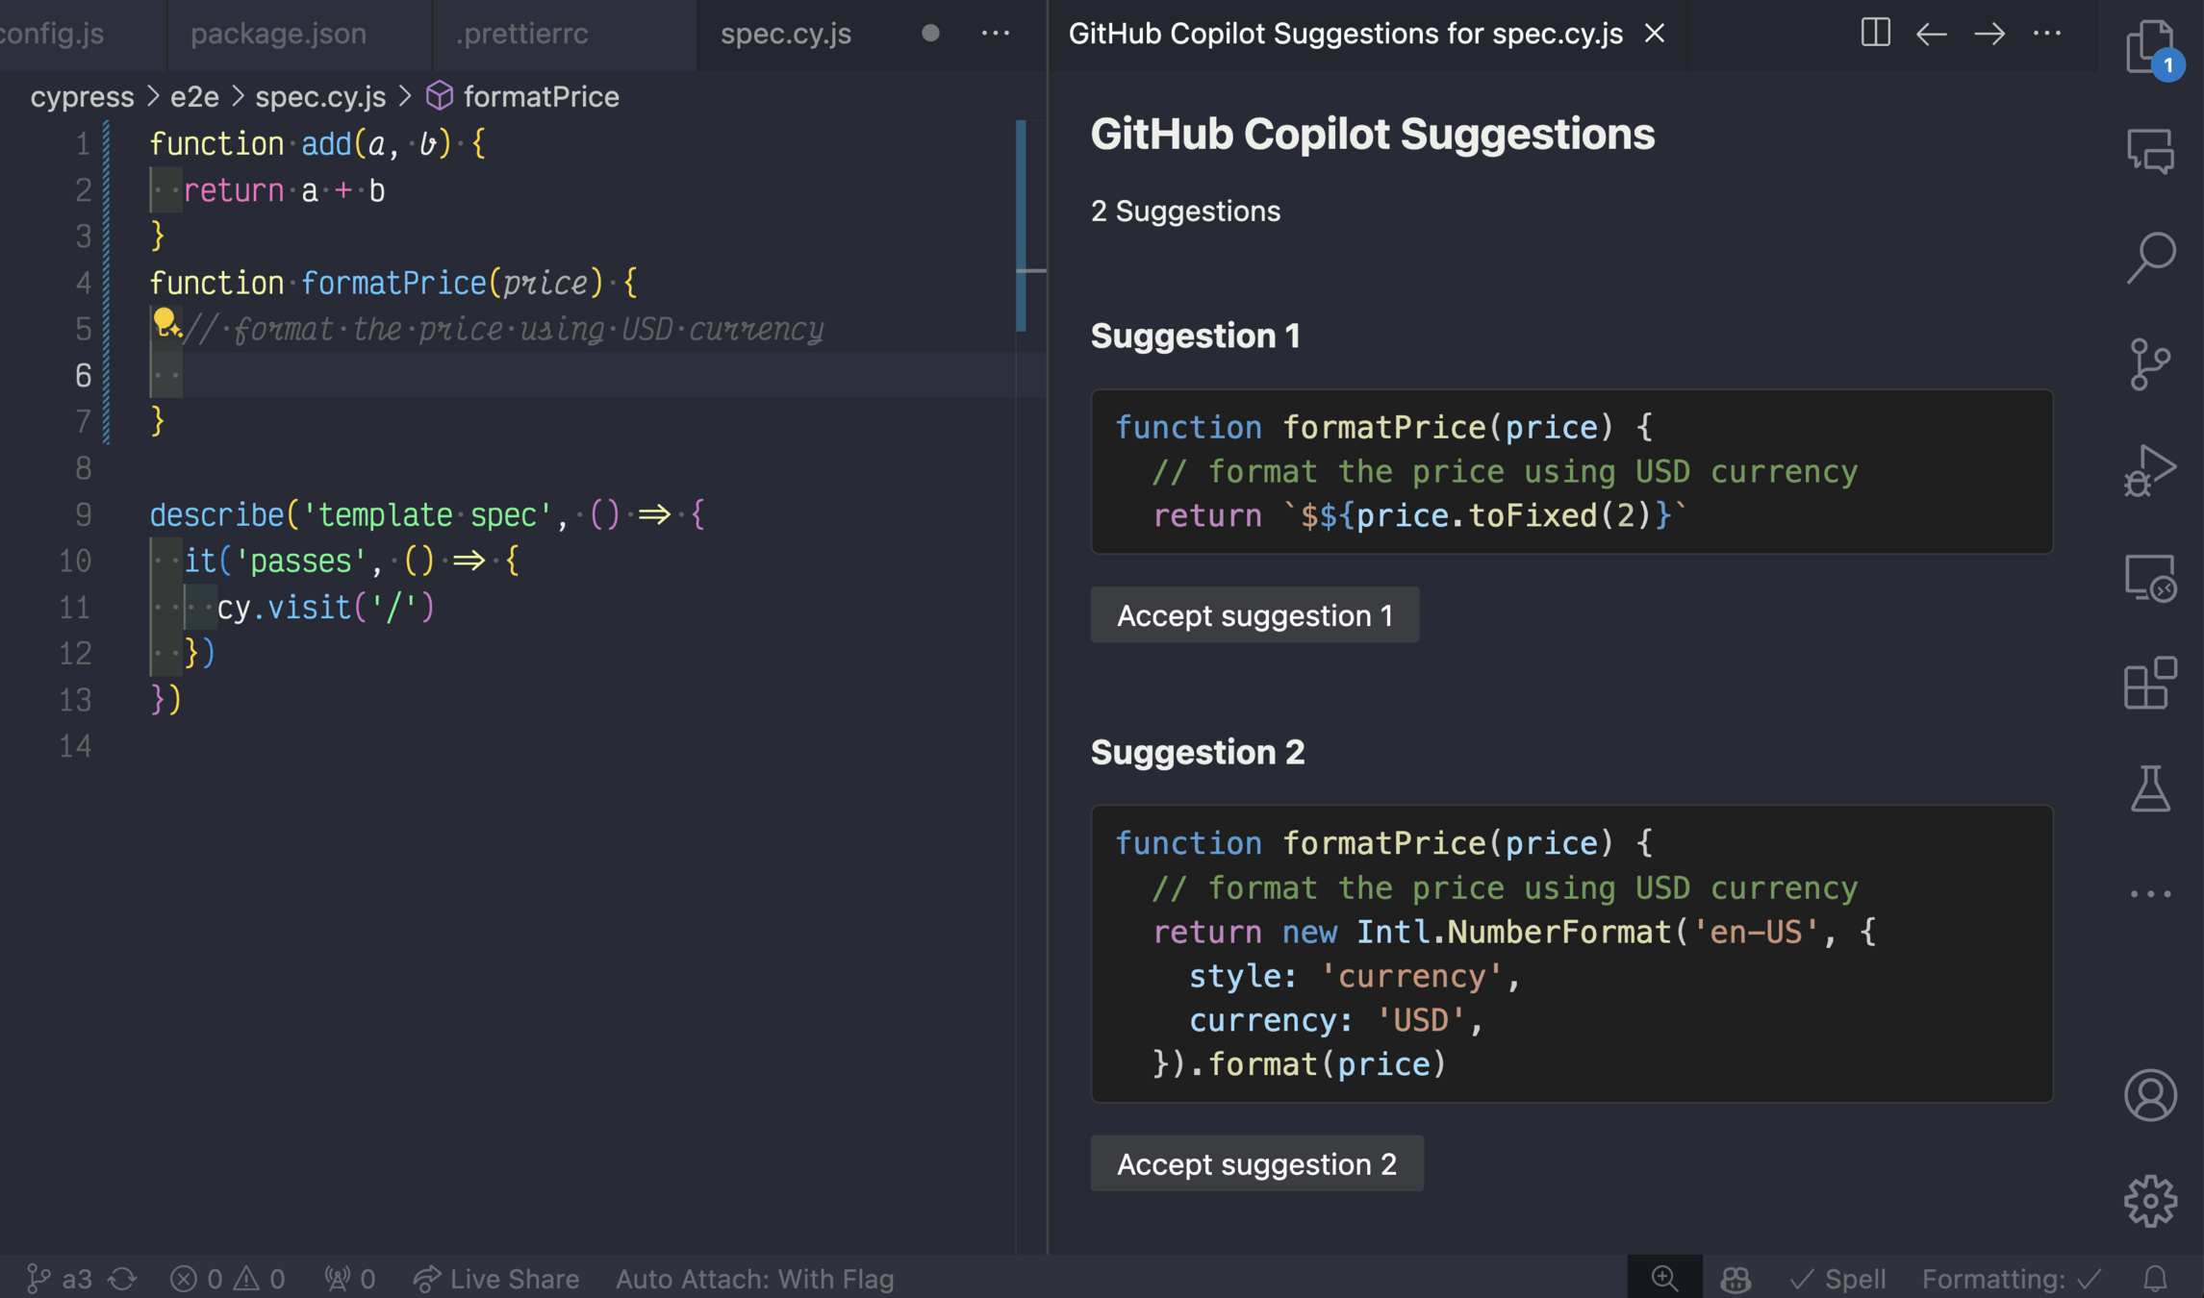Toggle Auto Attach: With Flag
The image size is (2204, 1298).
pos(754,1279)
